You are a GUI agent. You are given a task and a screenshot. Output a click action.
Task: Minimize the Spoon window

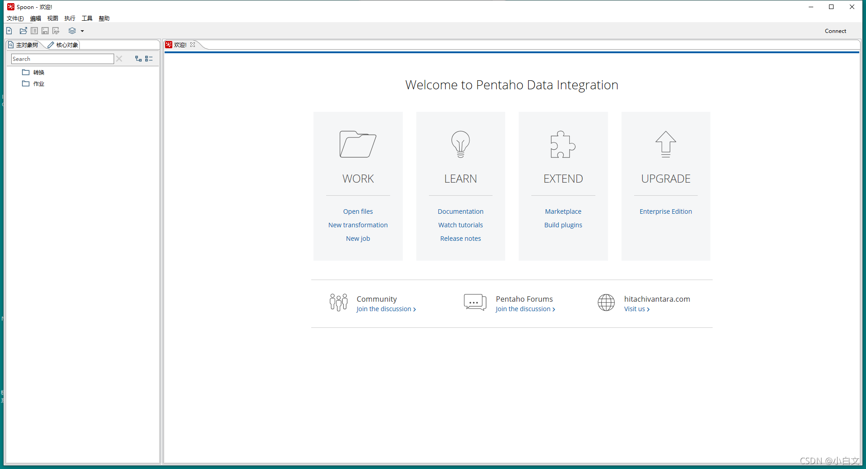(811, 7)
